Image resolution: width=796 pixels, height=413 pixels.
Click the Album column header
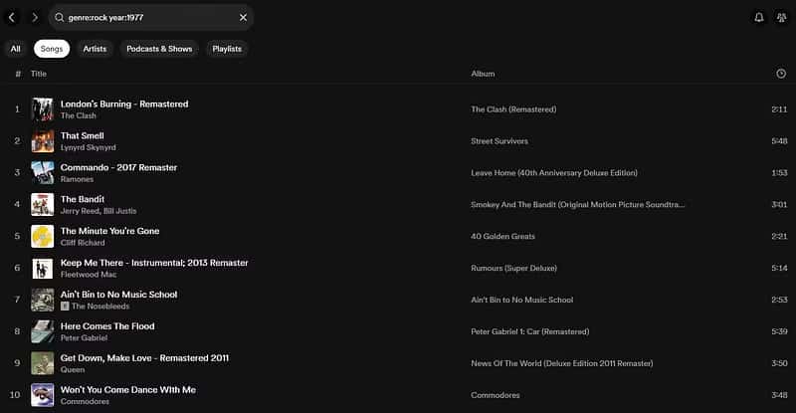pyautogui.click(x=483, y=74)
